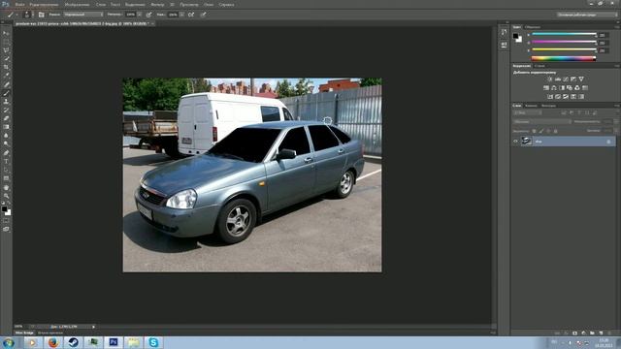Open the Opacity slider arrow in options bar

pos(140,15)
